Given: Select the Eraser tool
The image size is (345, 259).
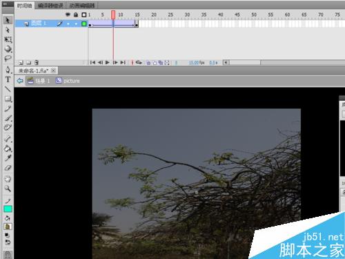Looking at the screenshot, I should pos(8,168).
